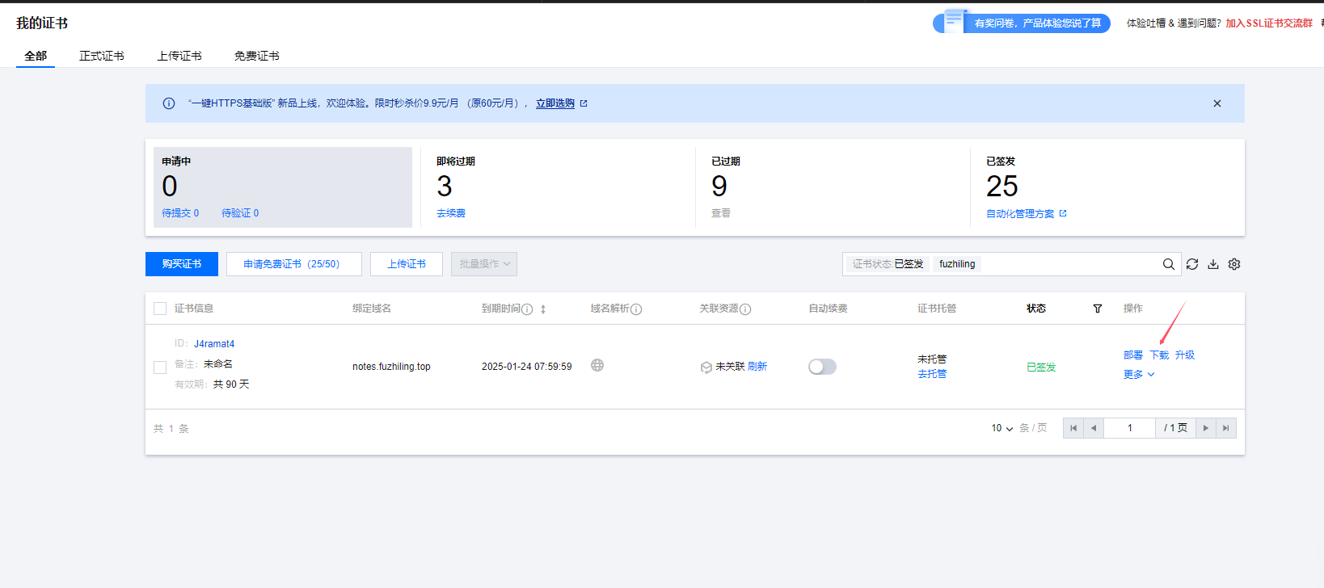This screenshot has height=588, width=1324.
Task: Select the certificate row checkbox
Action: point(160,367)
